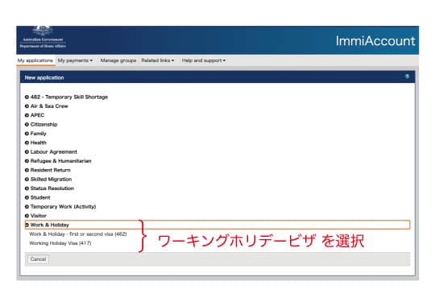This screenshot has height=306, width=435.
Task: Open the Manage groups menu item
Action: coord(118,60)
